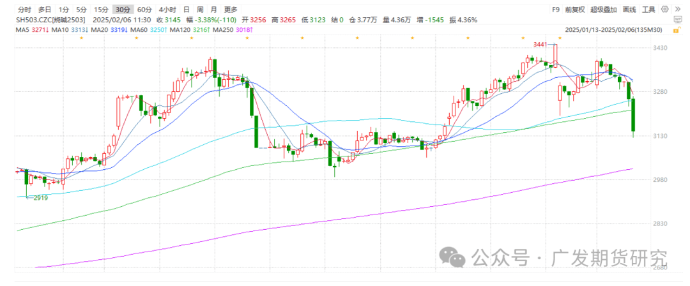Viewport: 690px width, 286px height.
Task: Expand the 更多 periods dropdown
Action: (230, 10)
